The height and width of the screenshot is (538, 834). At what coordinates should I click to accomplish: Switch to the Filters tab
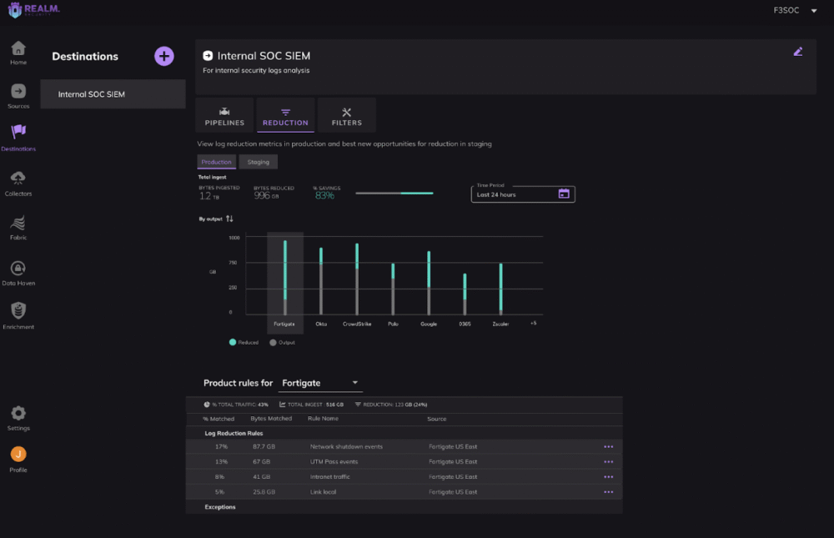pyautogui.click(x=346, y=116)
